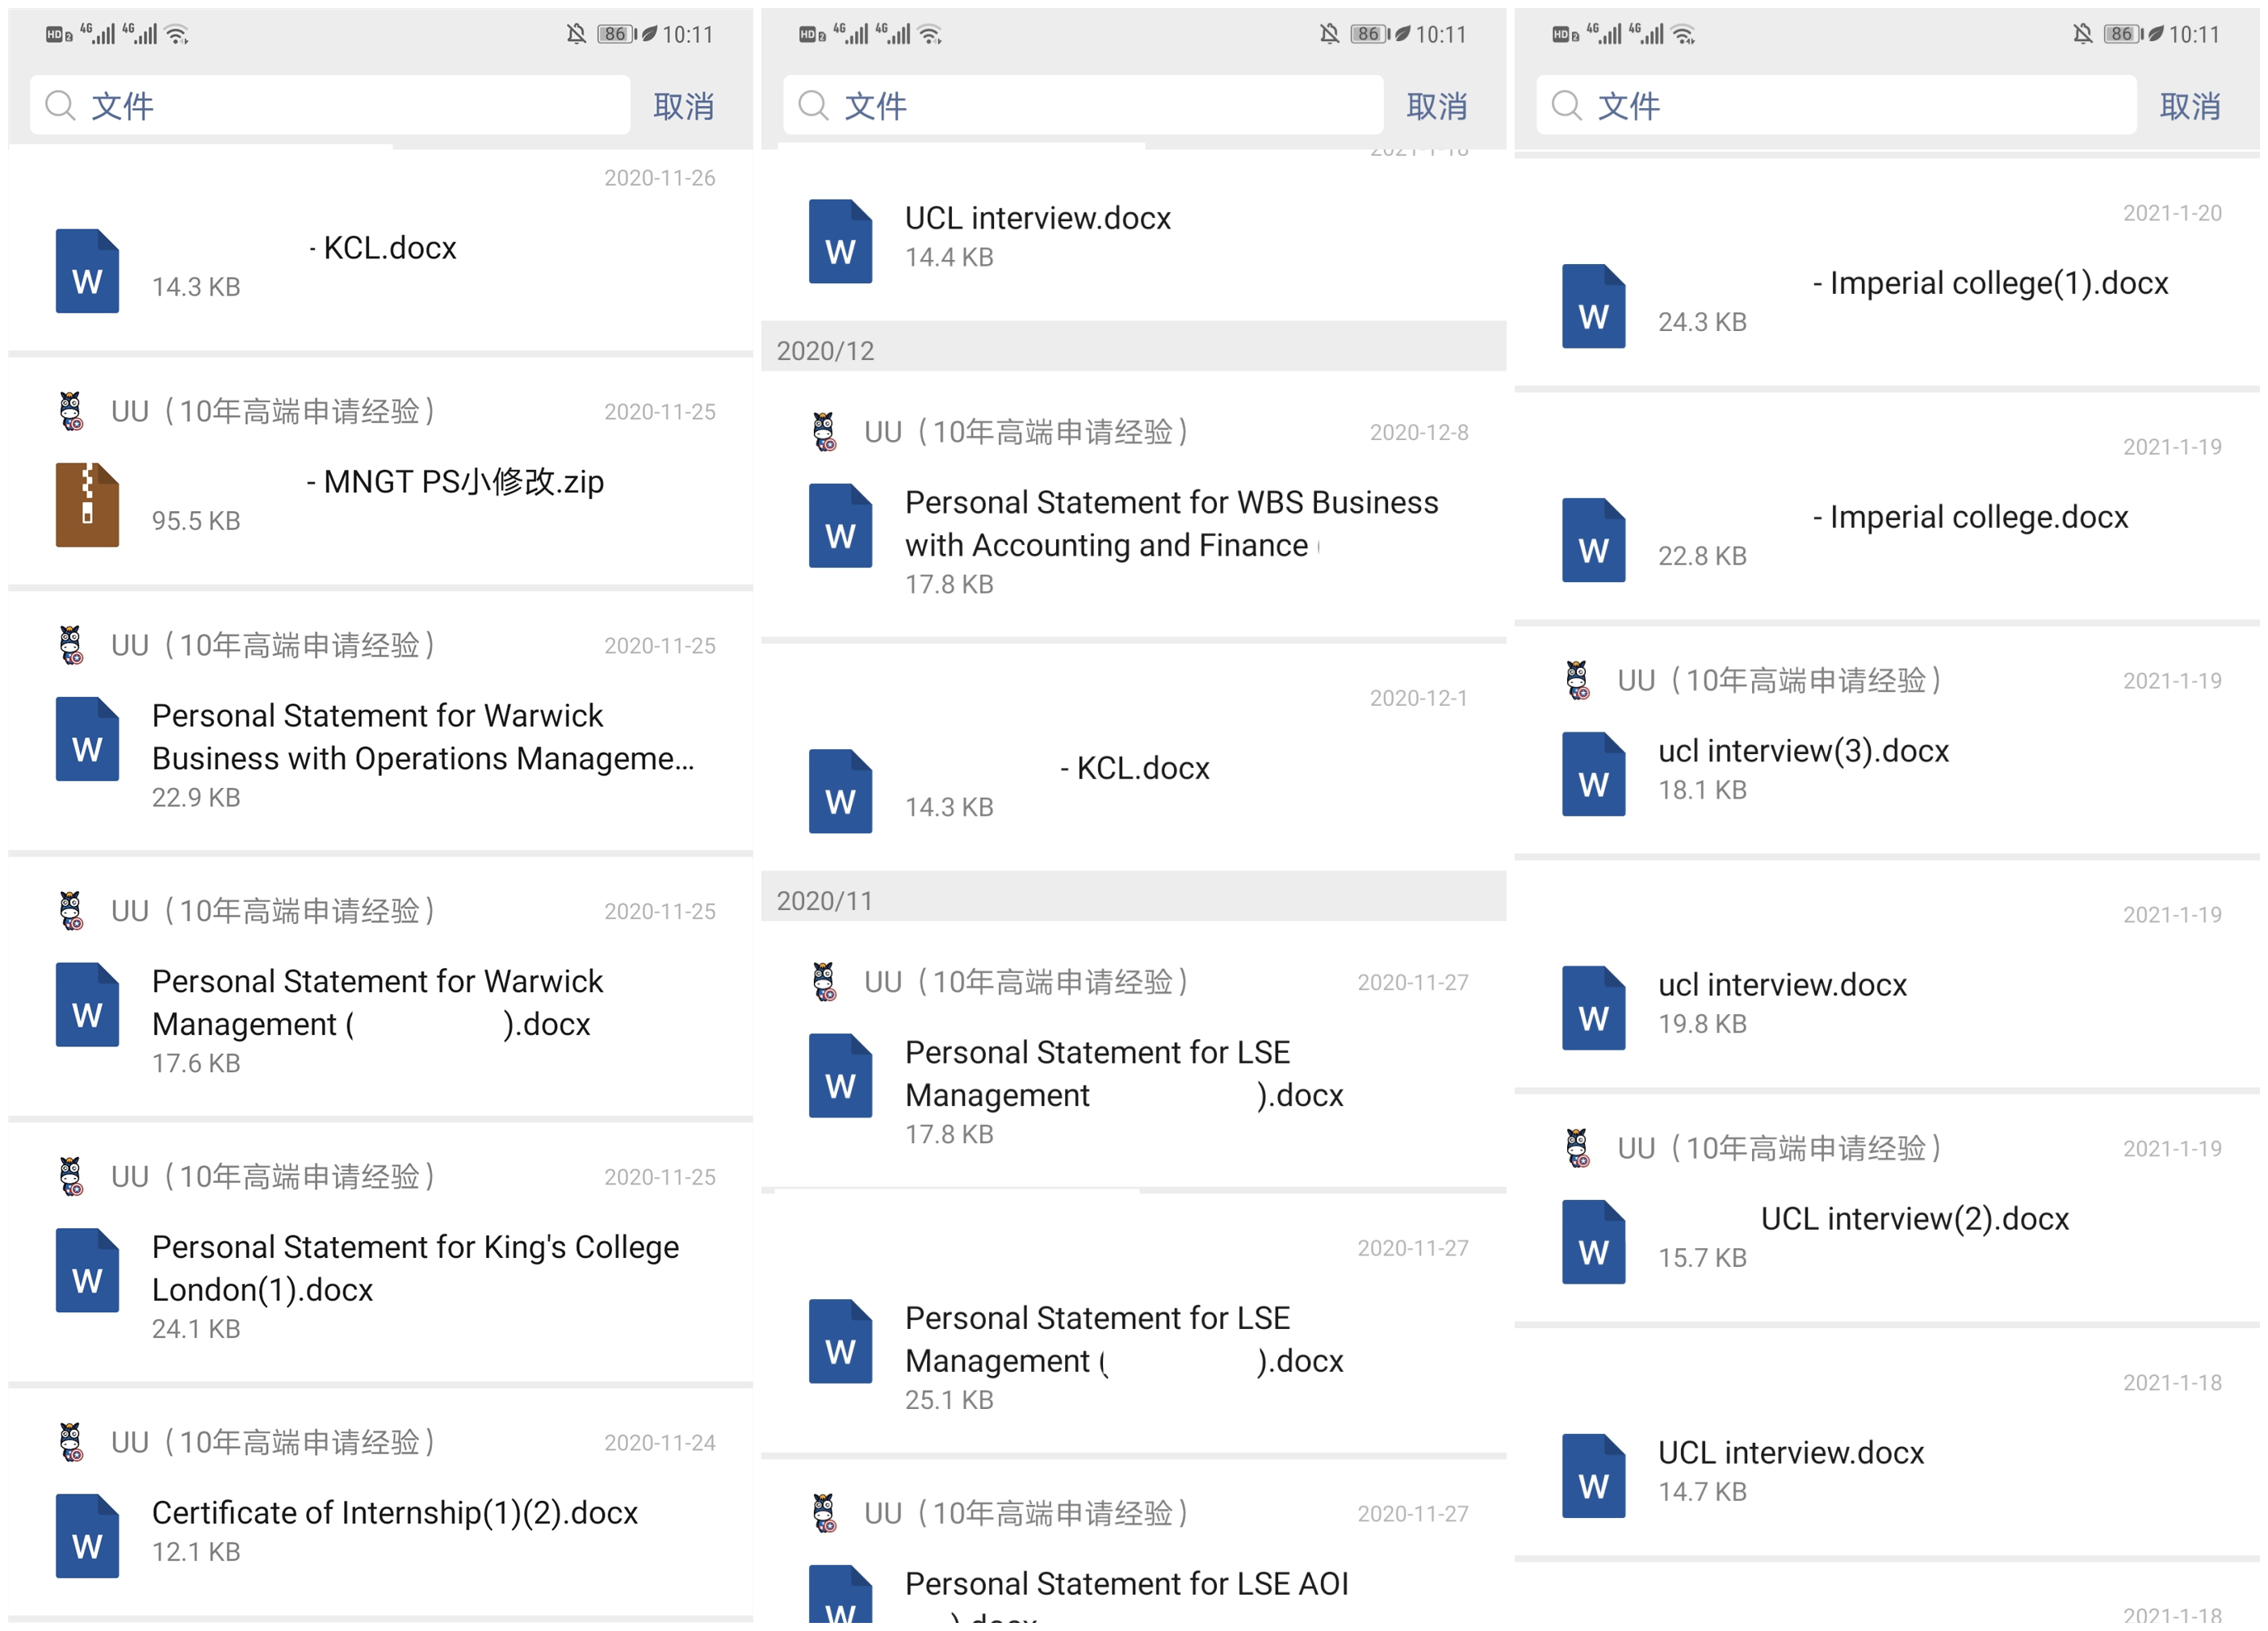Tap Word icon of UCL interview(2).docx
The height and width of the screenshot is (1631, 2268).
[1594, 1242]
